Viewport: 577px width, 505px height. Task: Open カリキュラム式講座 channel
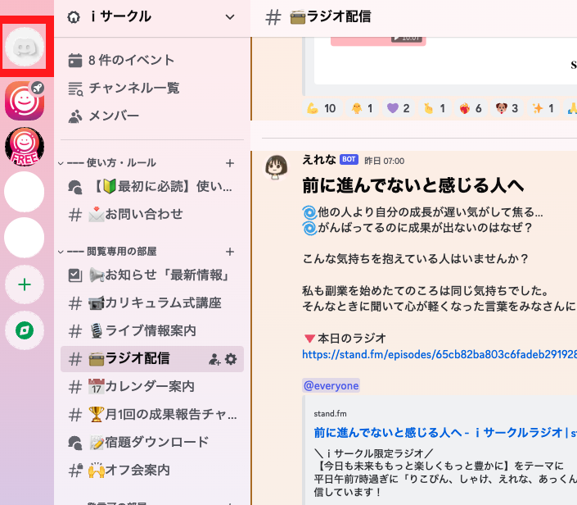click(152, 303)
